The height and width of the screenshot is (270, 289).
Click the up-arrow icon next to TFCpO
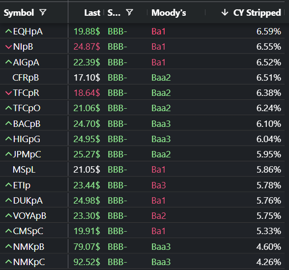[8, 108]
